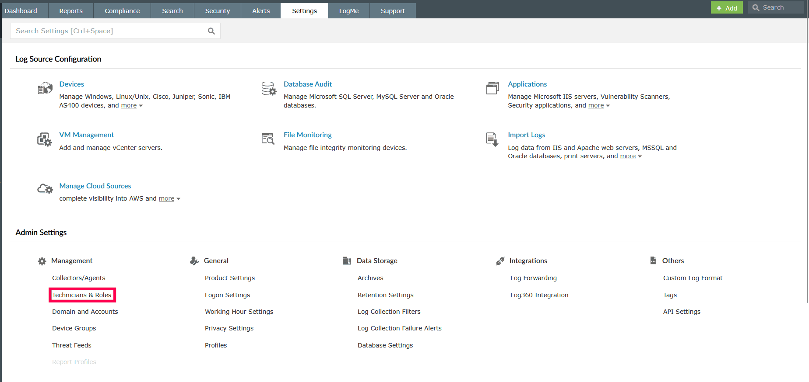Open Threat Feeds
Screen dimensions: 809x382
tap(72, 345)
